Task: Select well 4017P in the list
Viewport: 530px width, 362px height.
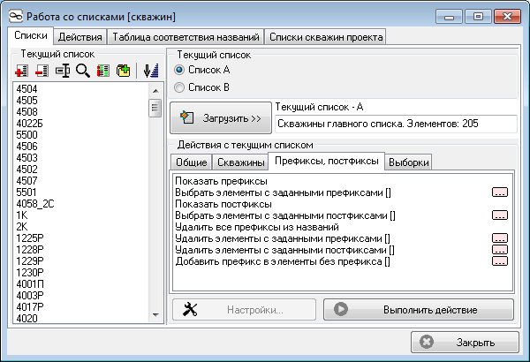Action: pyautogui.click(x=30, y=307)
